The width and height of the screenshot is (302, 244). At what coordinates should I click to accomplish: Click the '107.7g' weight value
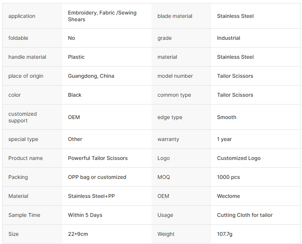pos(225,234)
